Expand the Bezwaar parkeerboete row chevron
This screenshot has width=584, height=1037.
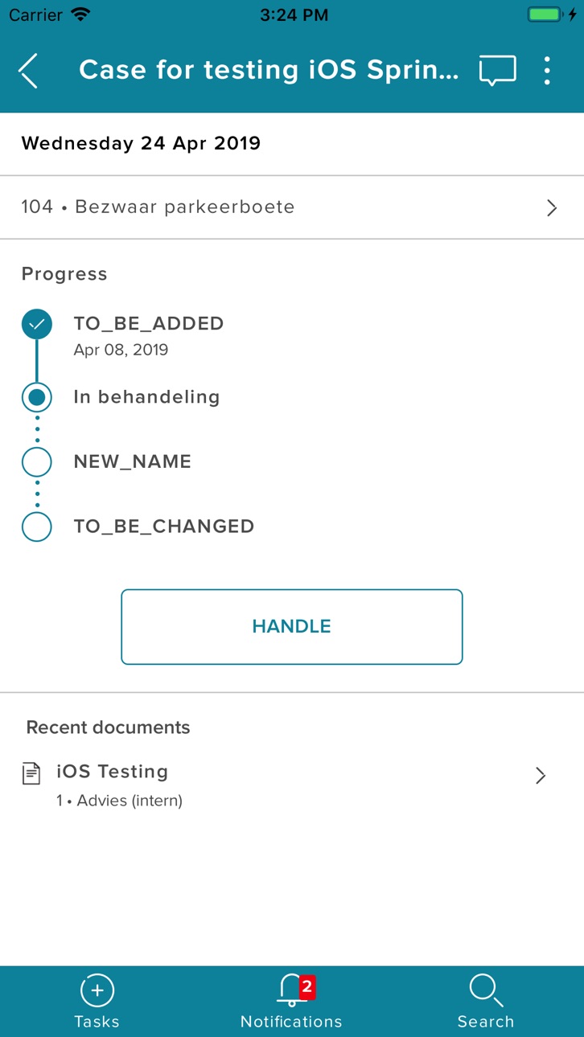552,207
